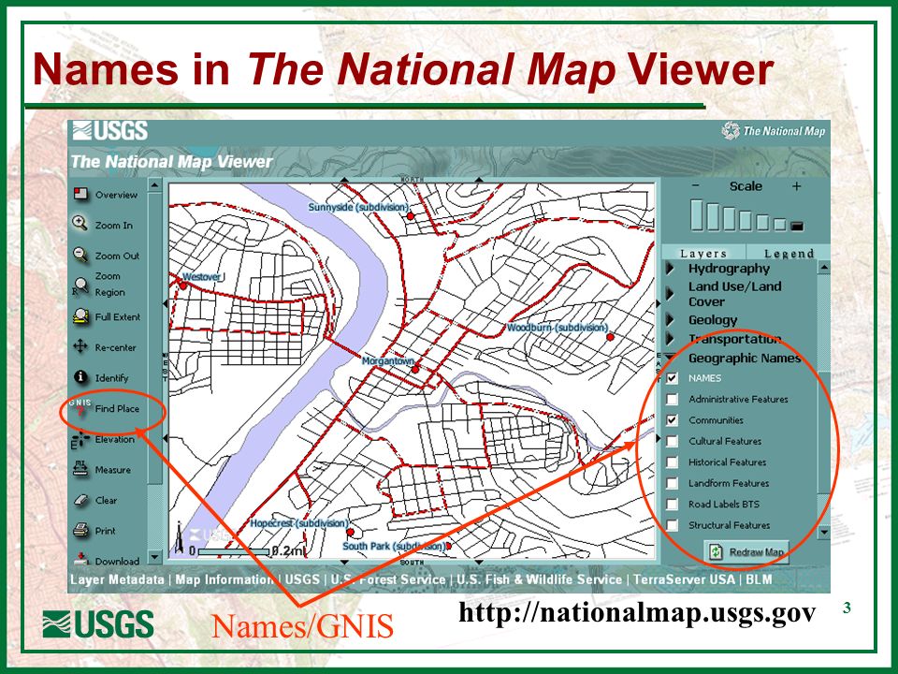Click the Redraw Map button
The image size is (898, 674).
(746, 552)
